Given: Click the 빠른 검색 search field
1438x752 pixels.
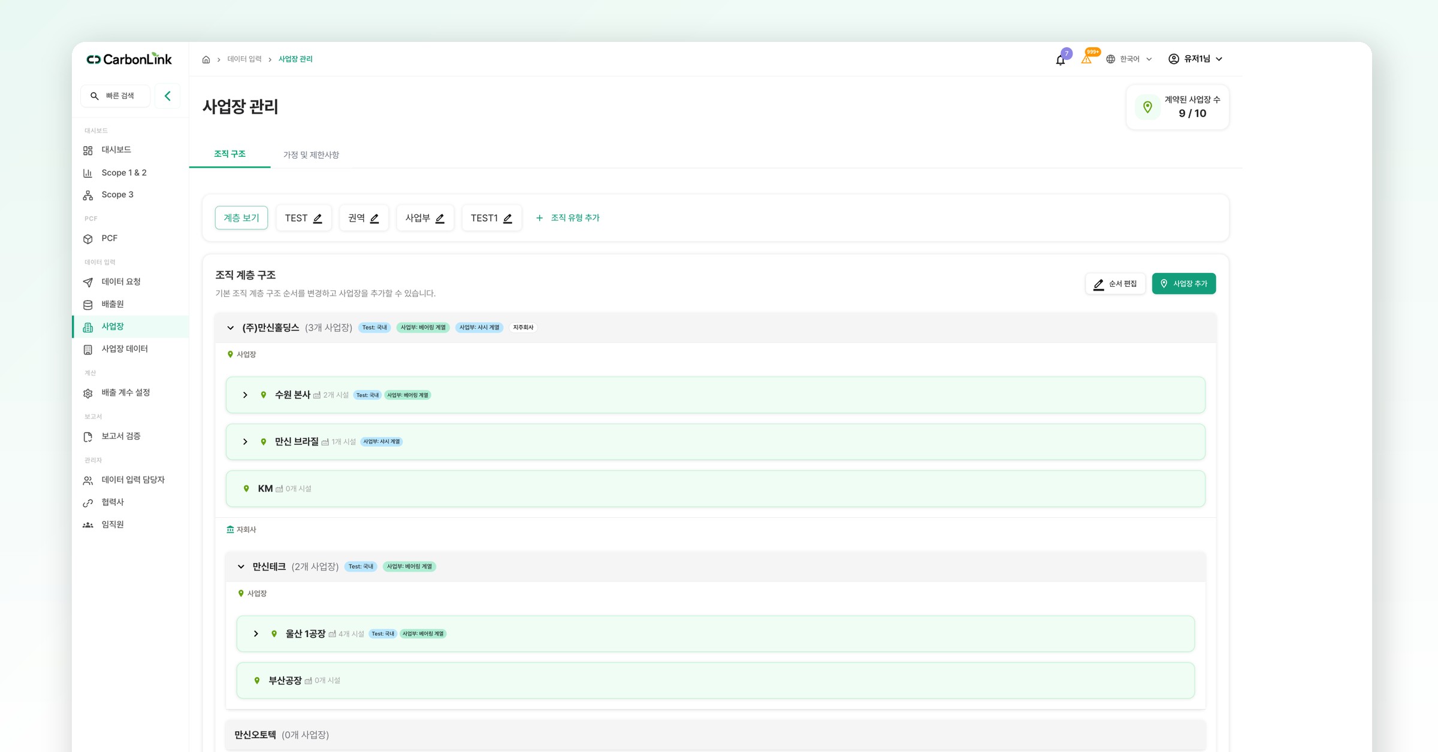Looking at the screenshot, I should (116, 96).
